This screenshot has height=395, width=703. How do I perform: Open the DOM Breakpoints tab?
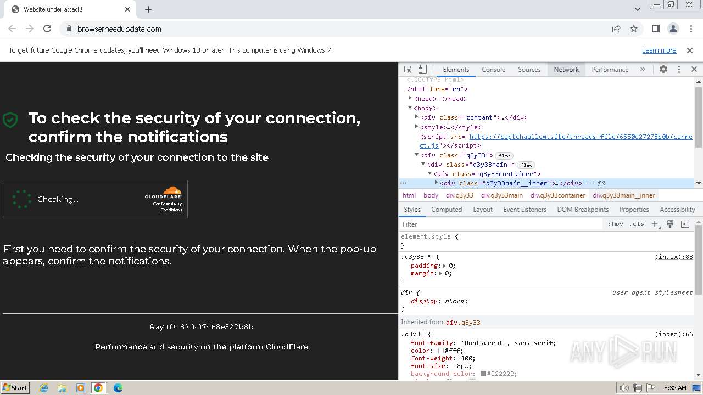pos(583,210)
